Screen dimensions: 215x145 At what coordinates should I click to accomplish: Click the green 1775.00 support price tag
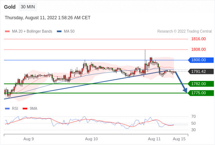[x=201, y=93]
